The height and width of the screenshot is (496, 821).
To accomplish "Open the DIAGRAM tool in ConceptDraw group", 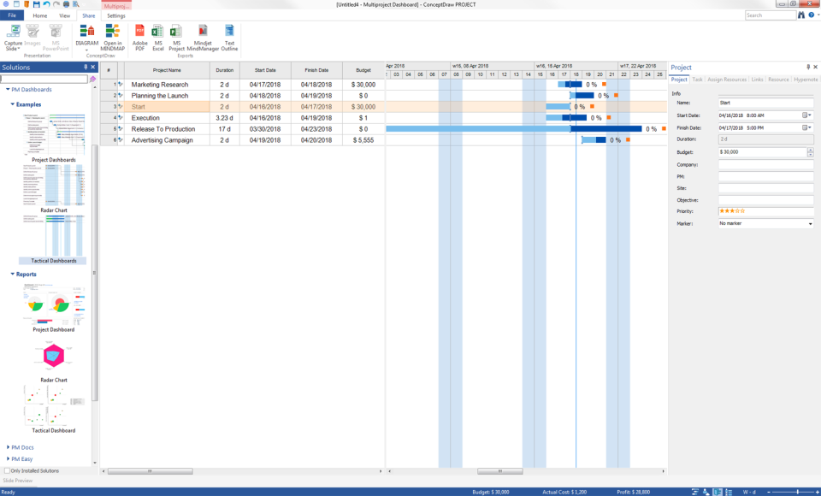I will (86, 36).
